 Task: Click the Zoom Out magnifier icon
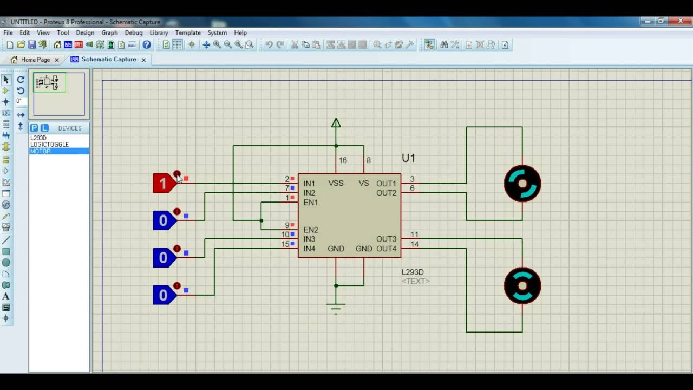click(x=228, y=45)
